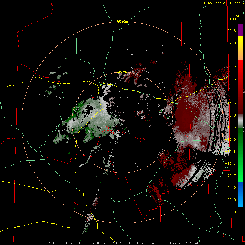Click the [KT] units label

(x=232, y=19)
